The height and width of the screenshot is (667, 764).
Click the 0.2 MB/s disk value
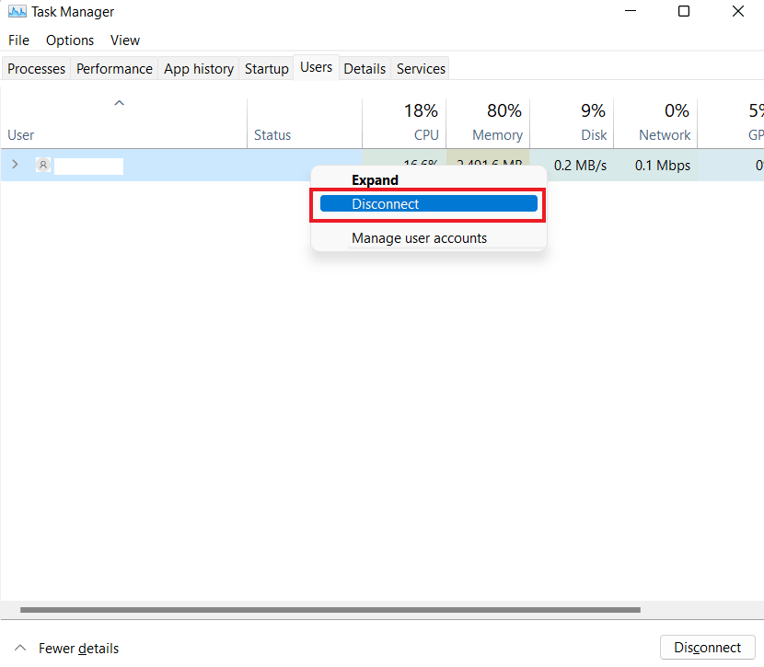580,166
